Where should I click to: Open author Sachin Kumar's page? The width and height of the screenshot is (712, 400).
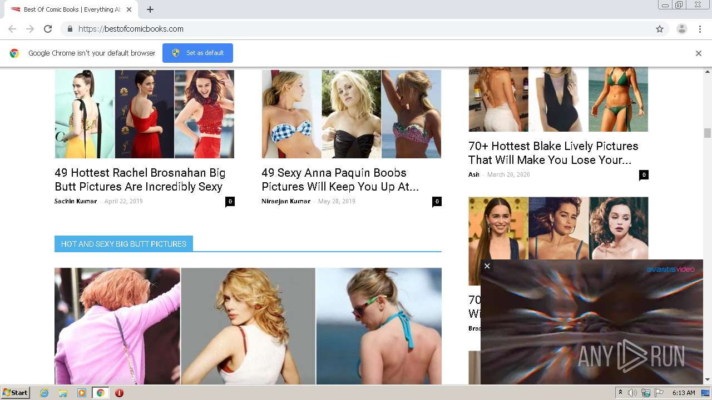[x=76, y=201]
